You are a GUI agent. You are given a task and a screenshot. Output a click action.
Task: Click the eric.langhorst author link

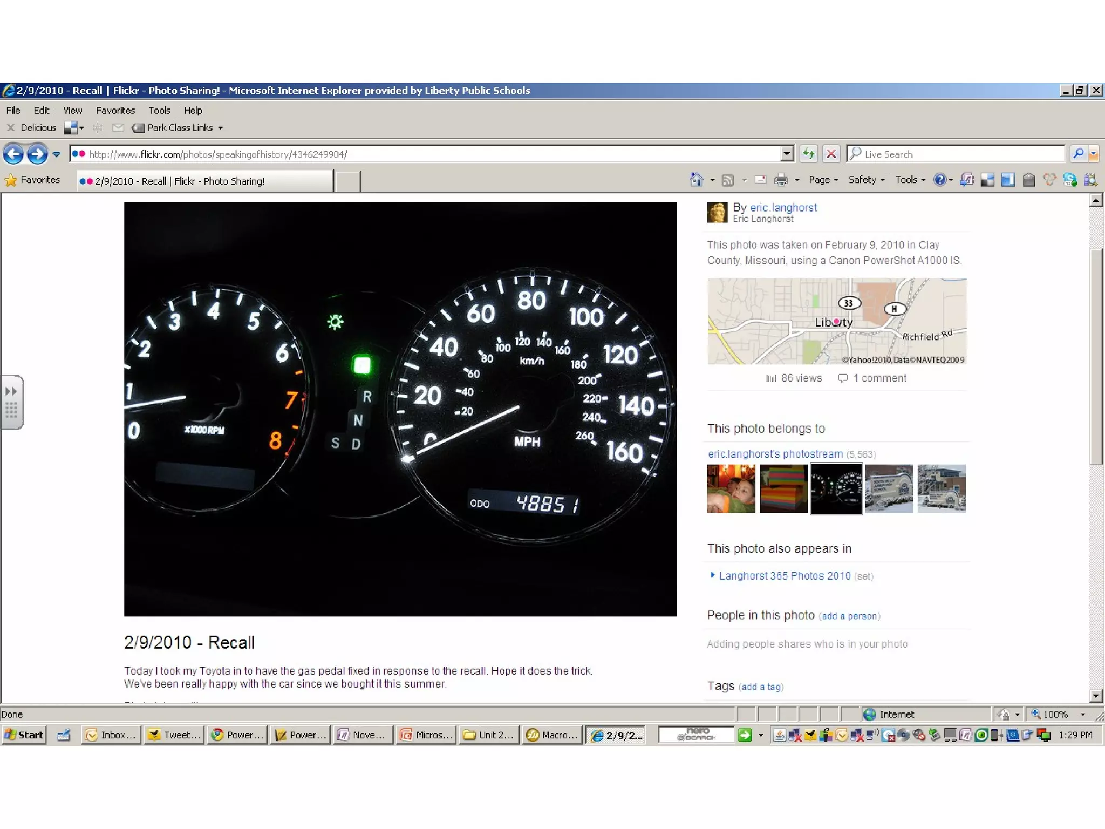(x=783, y=208)
